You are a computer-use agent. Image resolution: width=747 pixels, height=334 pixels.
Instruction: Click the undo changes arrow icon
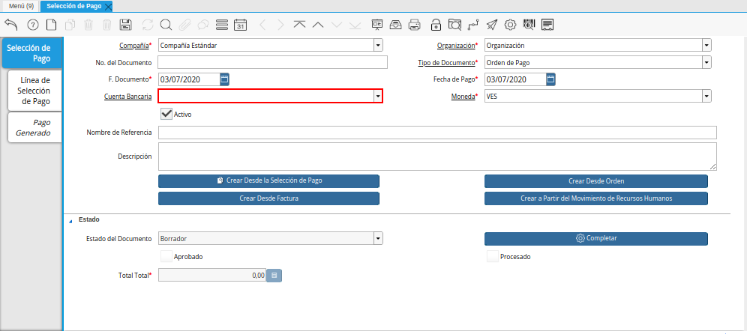[11, 25]
